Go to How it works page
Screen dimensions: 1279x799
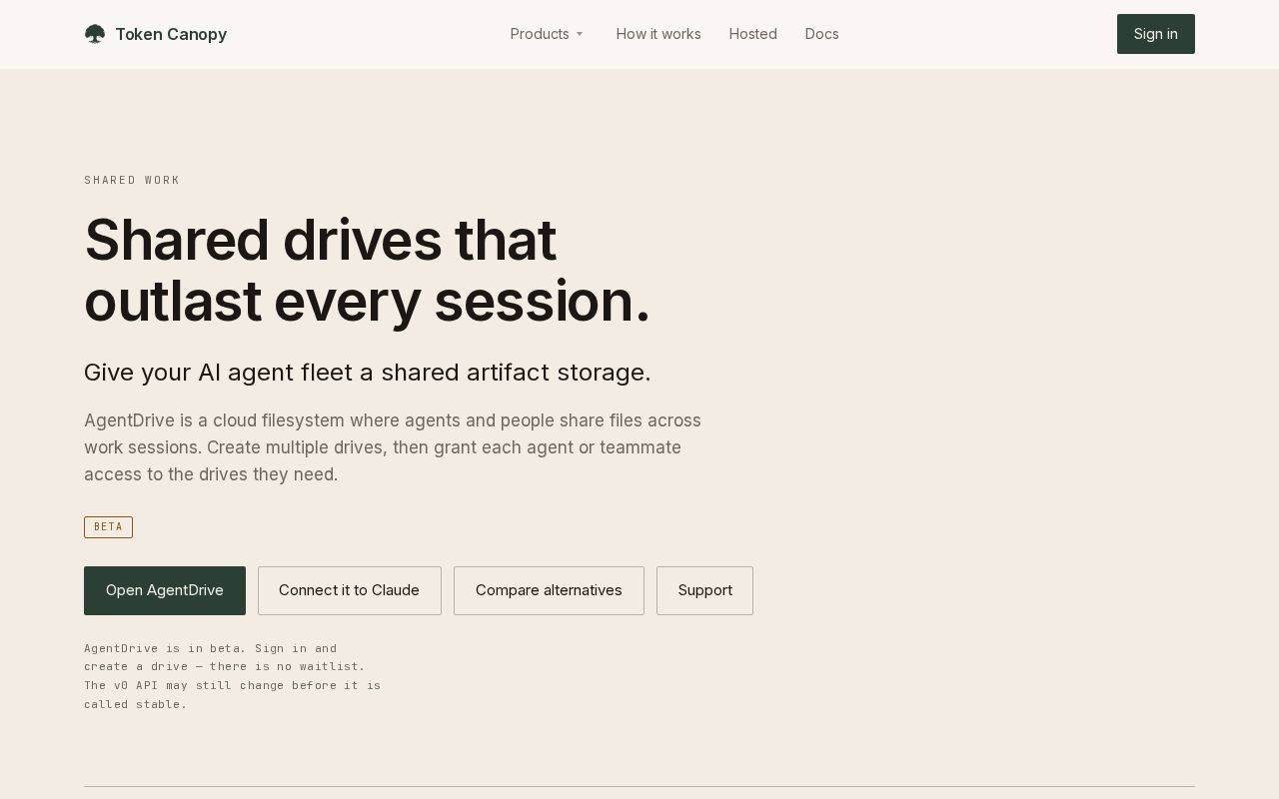click(x=658, y=34)
